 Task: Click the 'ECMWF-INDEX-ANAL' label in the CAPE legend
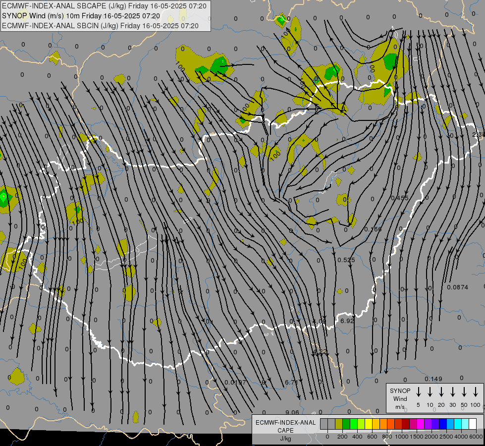point(286,423)
